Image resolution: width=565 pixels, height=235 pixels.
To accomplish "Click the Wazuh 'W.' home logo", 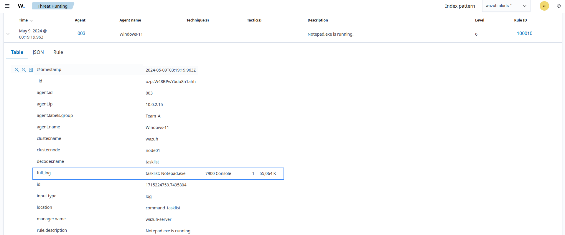I will [21, 6].
